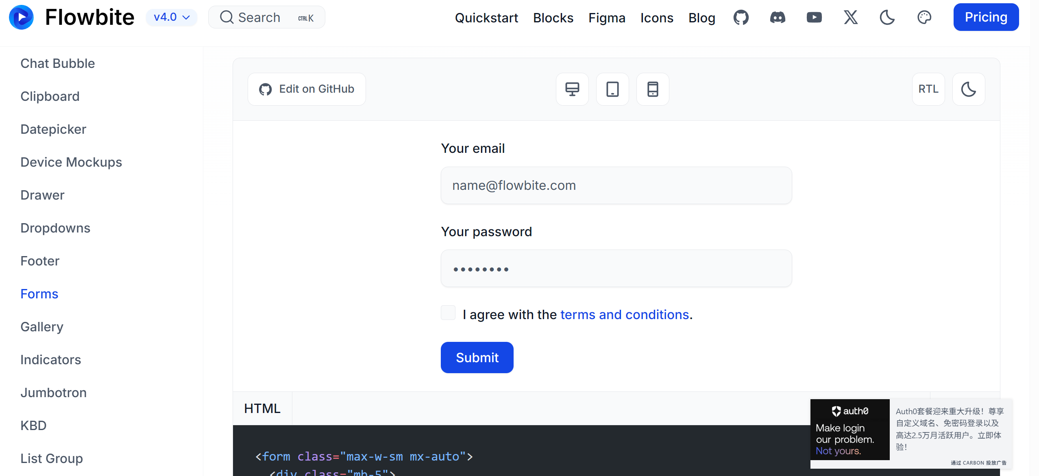1039x476 pixels.
Task: Click the form class code line
Action: click(364, 456)
